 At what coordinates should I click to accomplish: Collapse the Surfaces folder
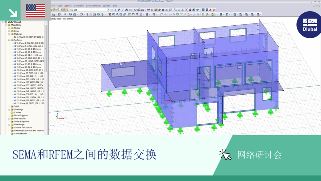9,40
